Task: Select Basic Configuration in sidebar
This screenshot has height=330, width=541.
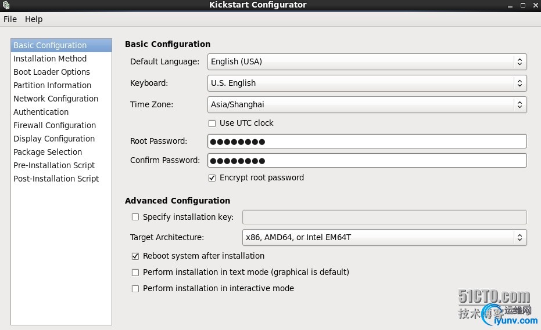Action: pyautogui.click(x=61, y=45)
